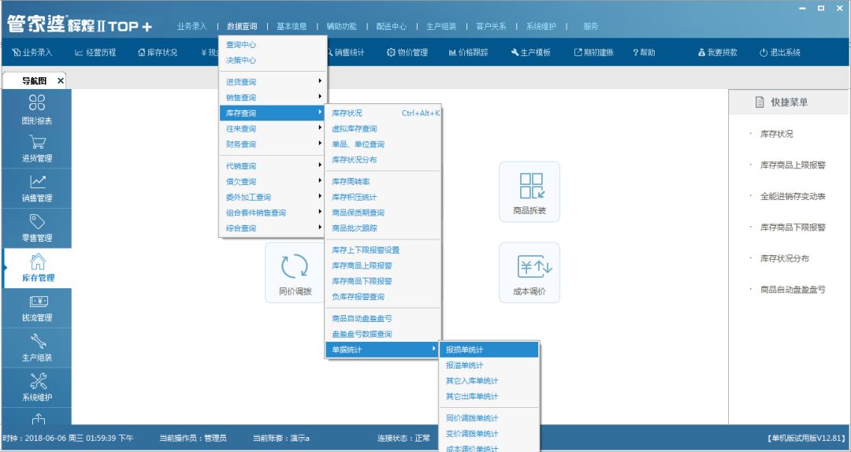Click 退出系统 in the toolbar
851x452 pixels.
click(x=779, y=53)
